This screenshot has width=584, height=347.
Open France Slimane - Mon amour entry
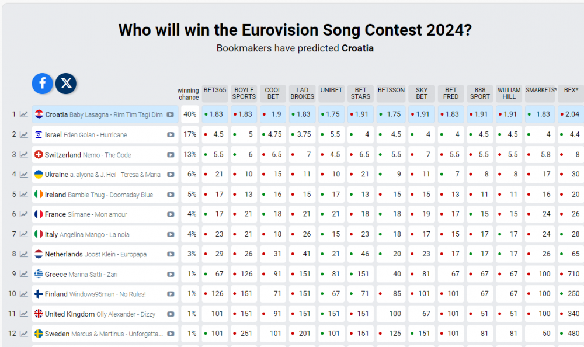point(86,214)
